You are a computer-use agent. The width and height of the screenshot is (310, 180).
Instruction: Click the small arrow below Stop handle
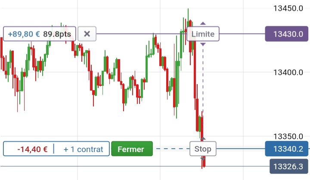(x=203, y=159)
